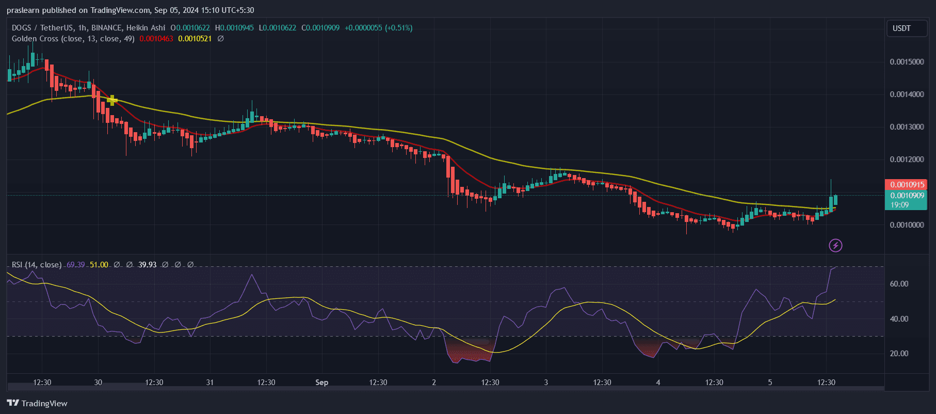Image resolution: width=936 pixels, height=414 pixels.
Task: Click the 0.0015000 price axis label
Action: (907, 62)
